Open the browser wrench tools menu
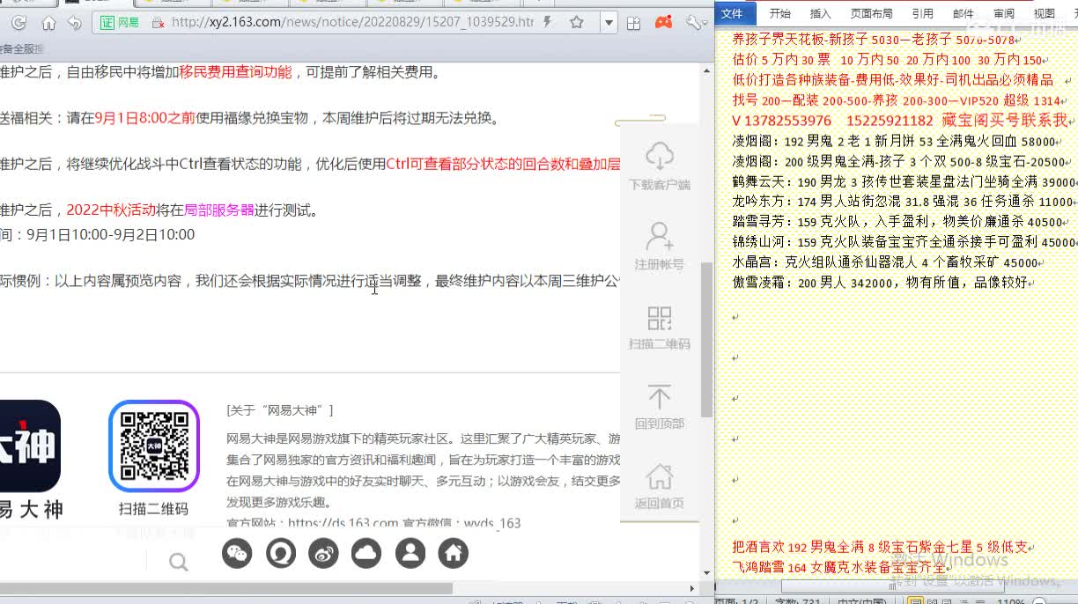The height and width of the screenshot is (604, 1078). pyautogui.click(x=694, y=23)
